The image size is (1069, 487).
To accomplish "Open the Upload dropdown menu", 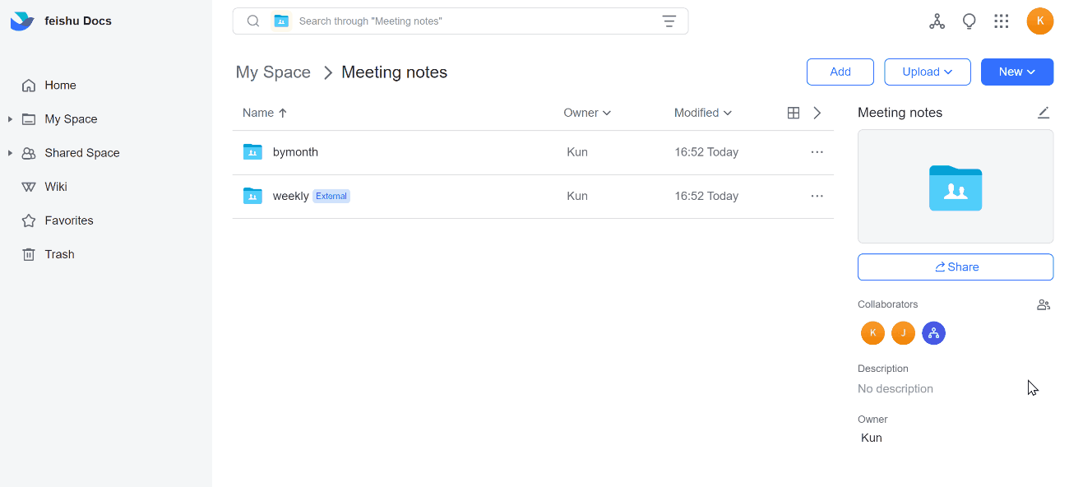I will tap(927, 72).
